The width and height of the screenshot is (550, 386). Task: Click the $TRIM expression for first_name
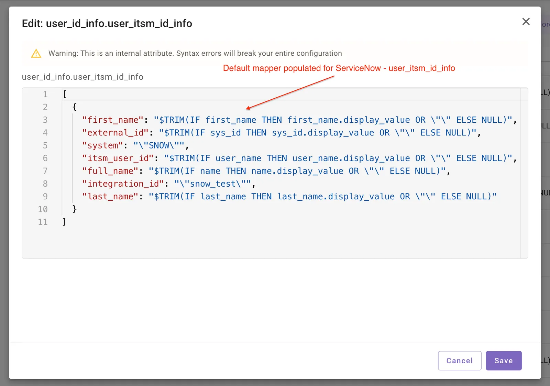click(x=333, y=120)
